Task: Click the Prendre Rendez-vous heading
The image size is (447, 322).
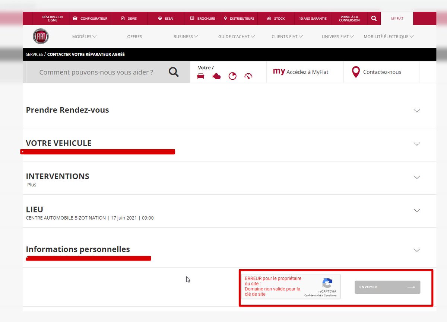Action: coord(67,110)
